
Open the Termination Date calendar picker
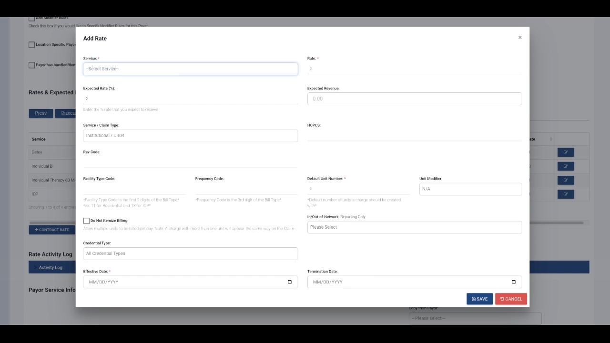click(513, 282)
